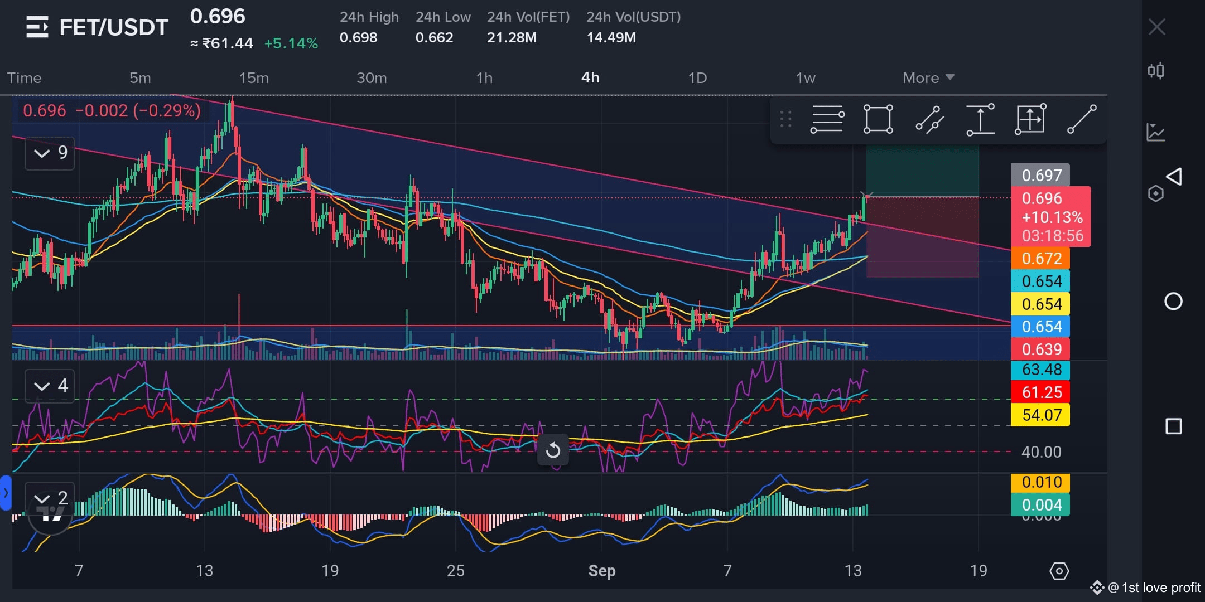This screenshot has width=1205, height=602.
Task: Switch to the 1D timeframe tab
Action: coord(697,77)
